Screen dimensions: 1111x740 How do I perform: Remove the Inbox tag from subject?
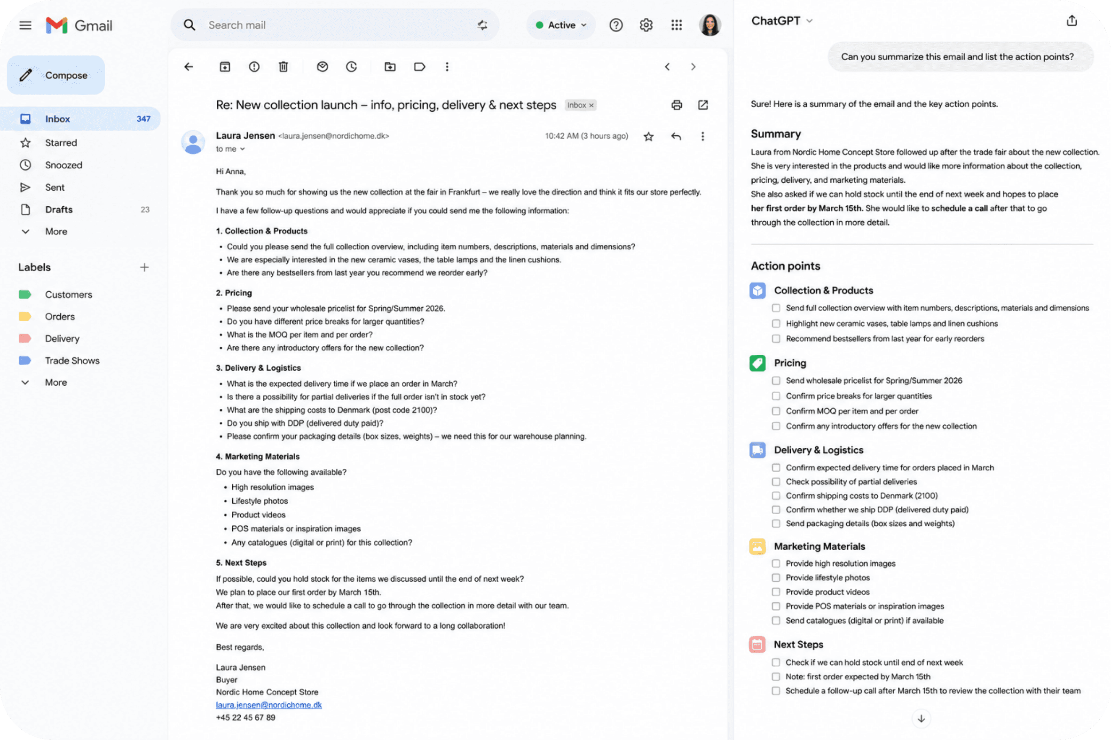tap(591, 105)
